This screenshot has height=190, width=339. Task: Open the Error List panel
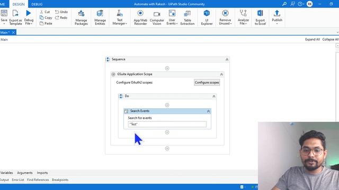click(x=18, y=179)
